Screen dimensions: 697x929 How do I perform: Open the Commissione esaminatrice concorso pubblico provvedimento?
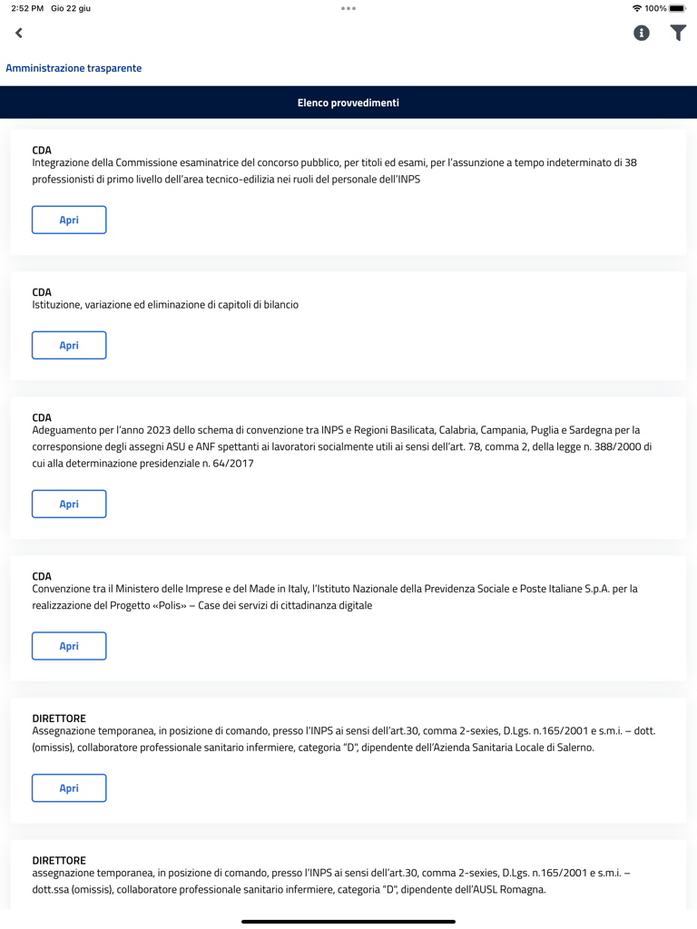click(68, 220)
